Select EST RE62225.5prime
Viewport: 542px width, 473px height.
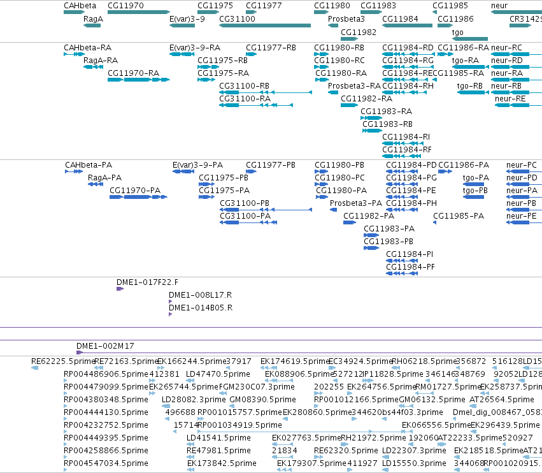[x=34, y=368]
